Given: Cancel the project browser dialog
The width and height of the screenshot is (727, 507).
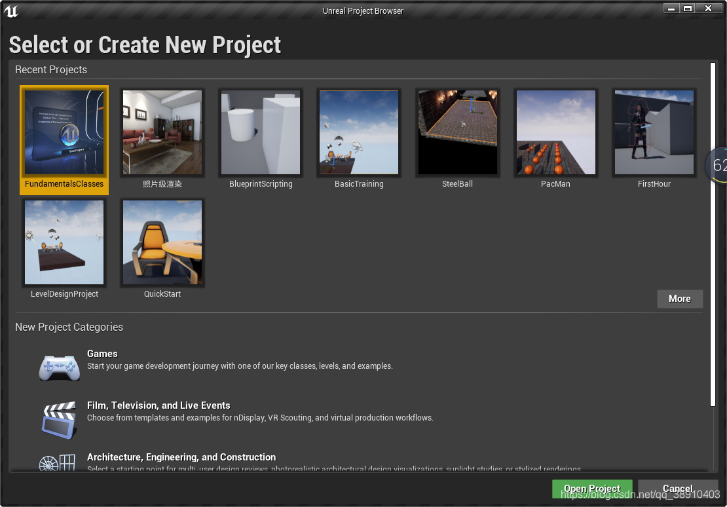Looking at the screenshot, I should 678,489.
